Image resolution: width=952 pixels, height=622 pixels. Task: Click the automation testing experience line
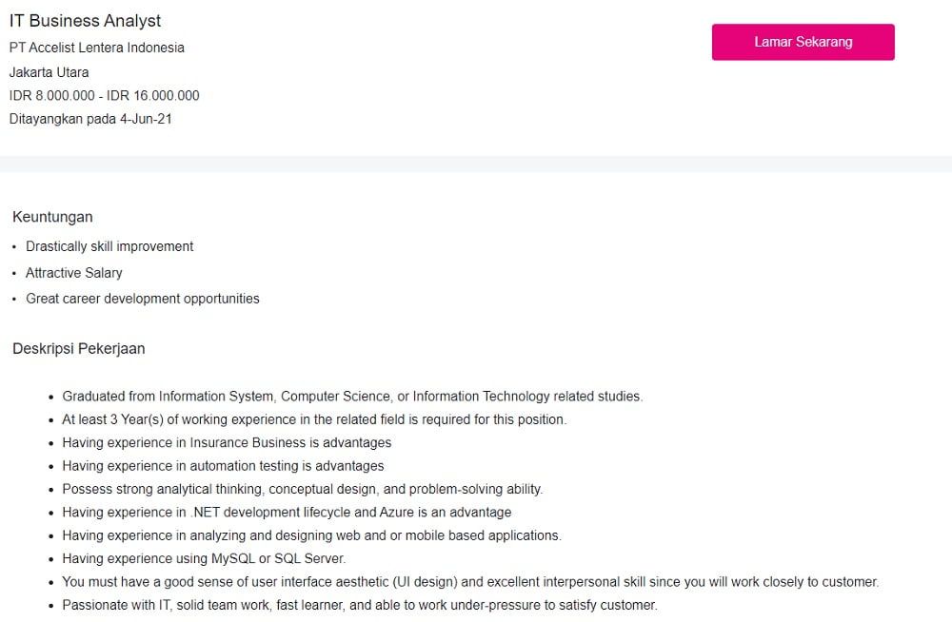pyautogui.click(x=223, y=465)
